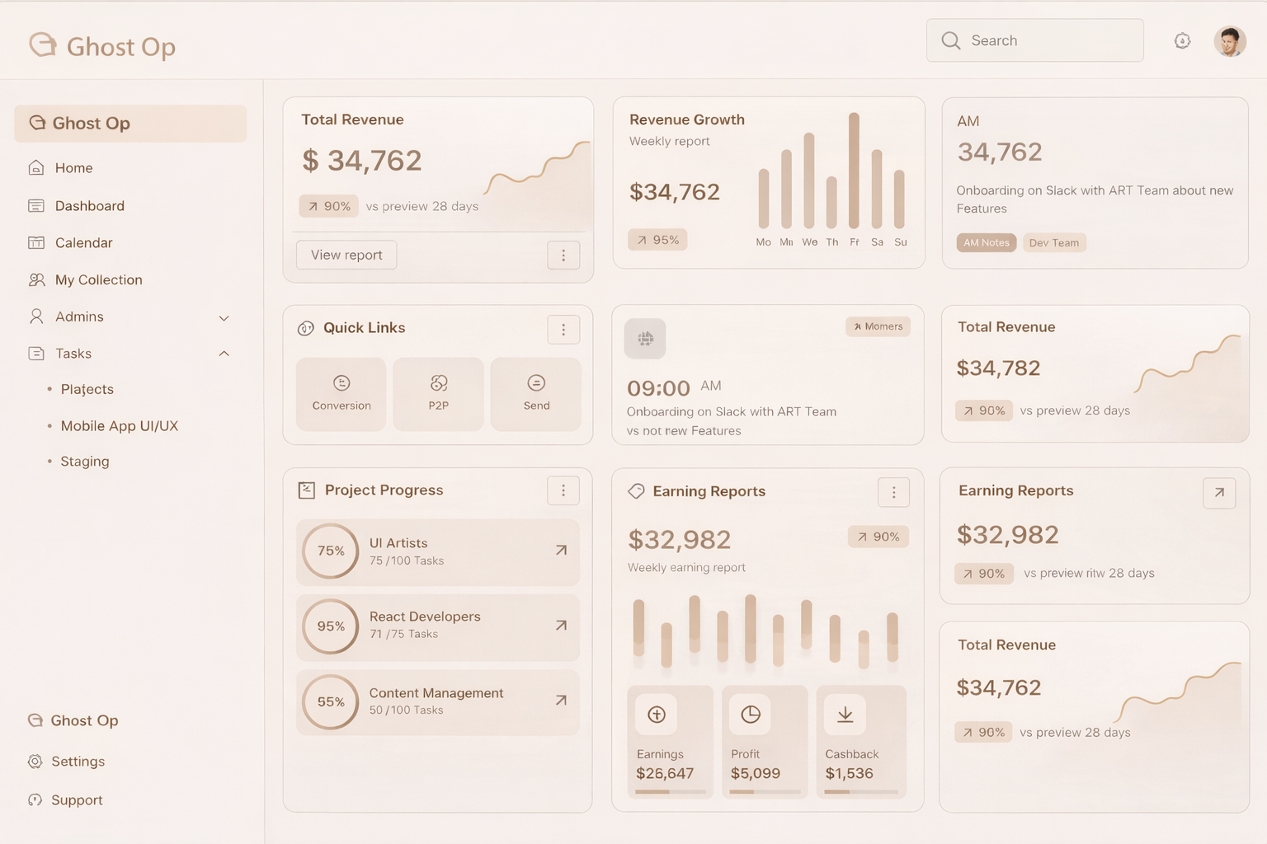Viewport: 1267px width, 844px height.
Task: Select the Cashback download icon
Action: click(x=845, y=715)
